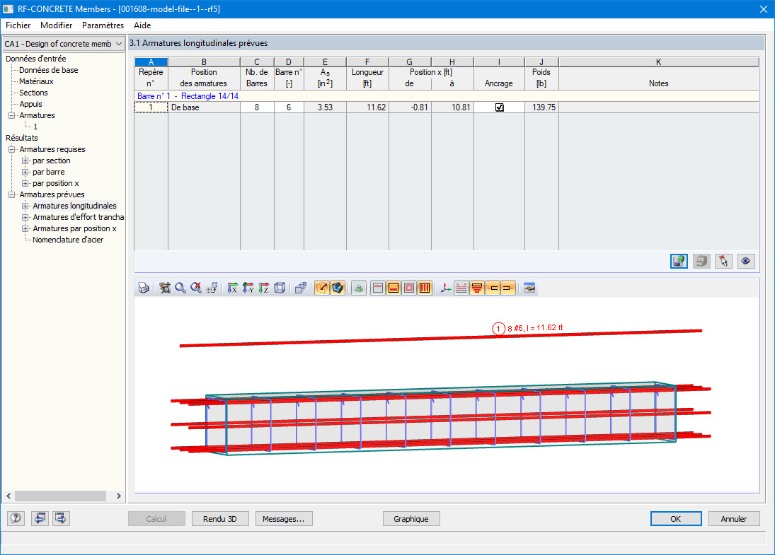Toggle stirrups display with vertical bars icon

[425, 288]
